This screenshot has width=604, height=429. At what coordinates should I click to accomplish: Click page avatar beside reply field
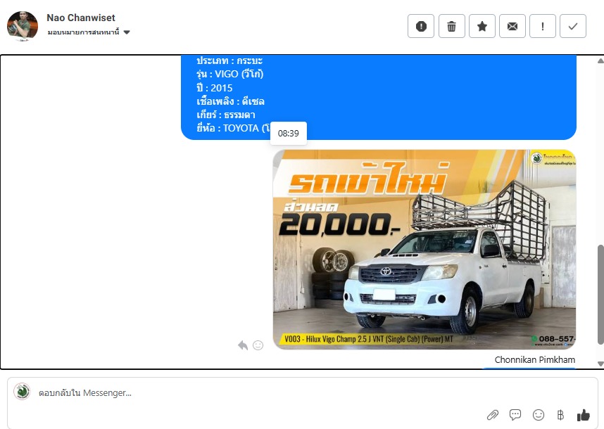[22, 392]
